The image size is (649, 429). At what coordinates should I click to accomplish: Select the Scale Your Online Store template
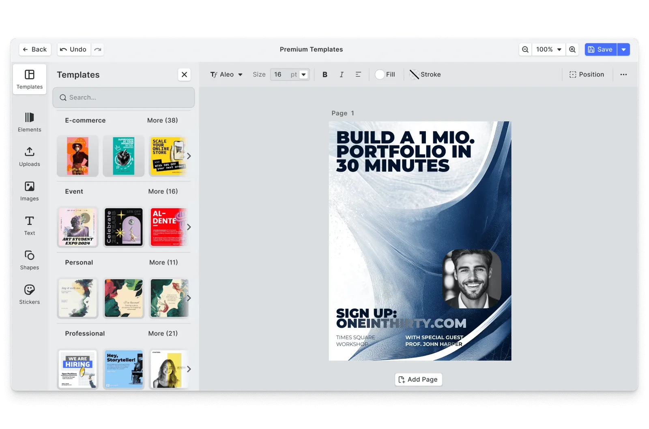pyautogui.click(x=168, y=156)
